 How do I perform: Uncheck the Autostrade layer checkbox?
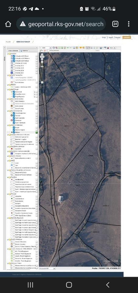point(14,92)
